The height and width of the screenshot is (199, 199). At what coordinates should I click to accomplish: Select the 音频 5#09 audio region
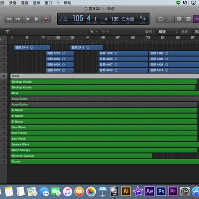pos(123,70)
